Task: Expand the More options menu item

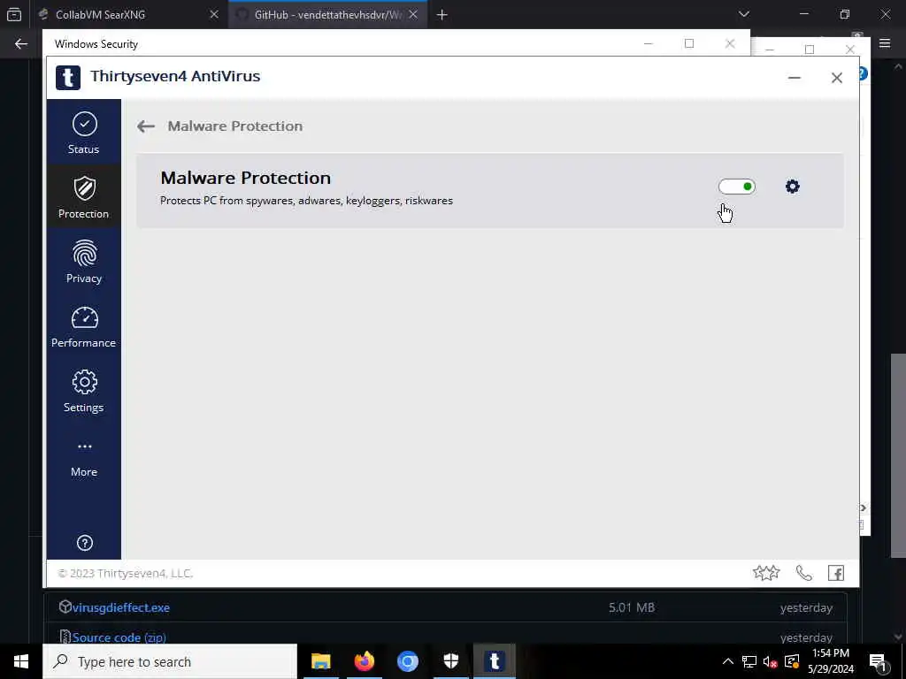Action: [84, 459]
